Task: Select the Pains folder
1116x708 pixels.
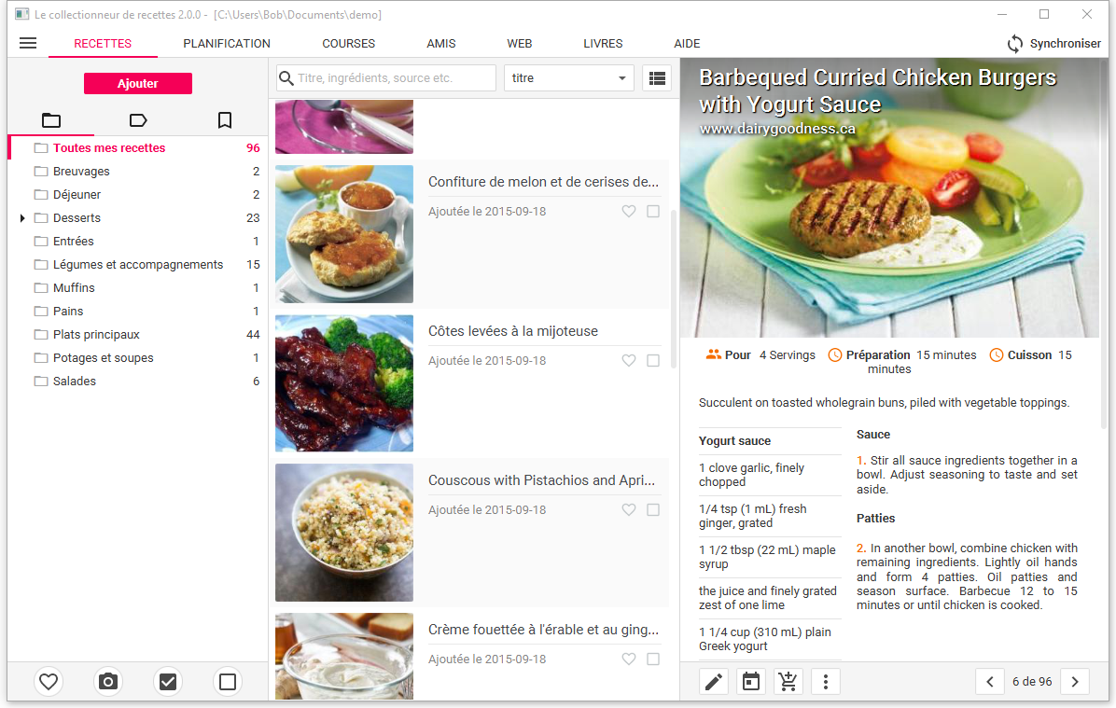Action: point(136,311)
